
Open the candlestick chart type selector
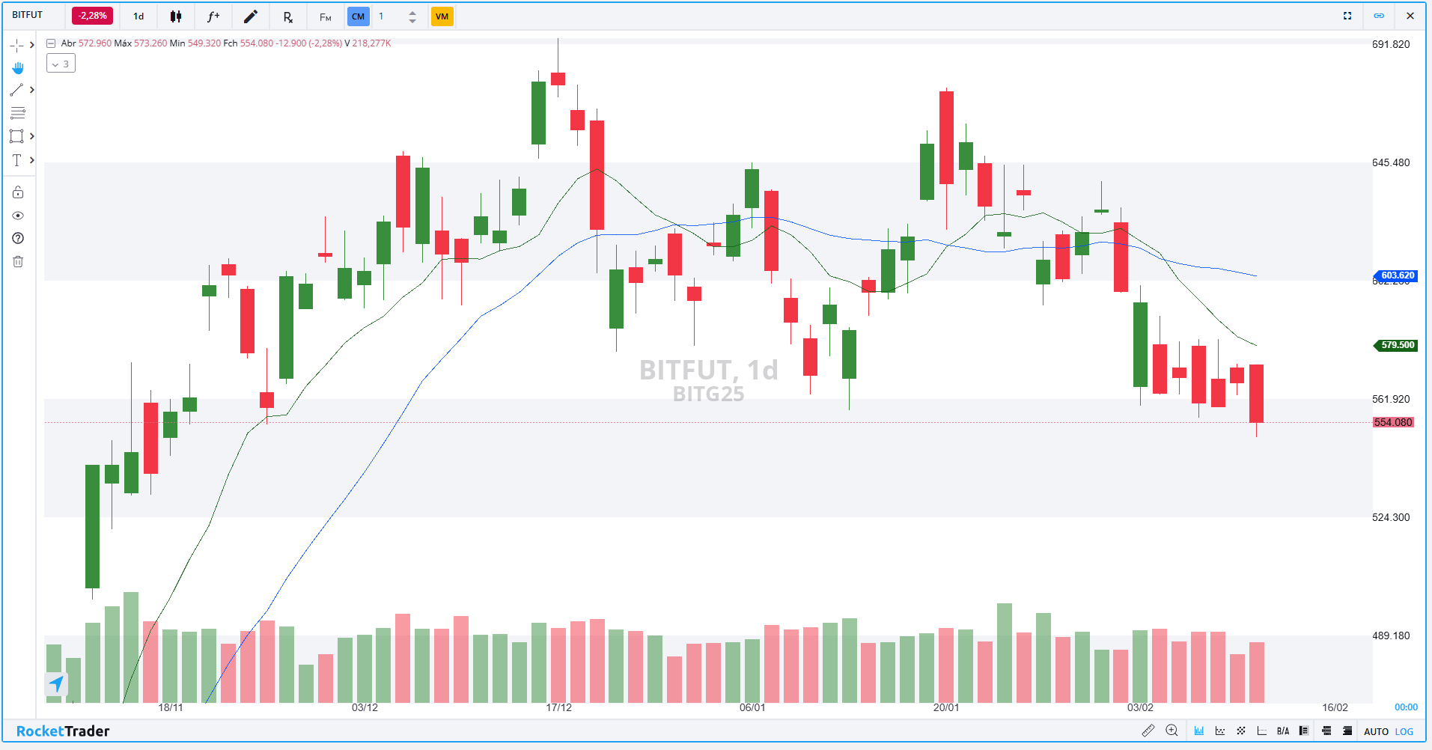tap(176, 16)
